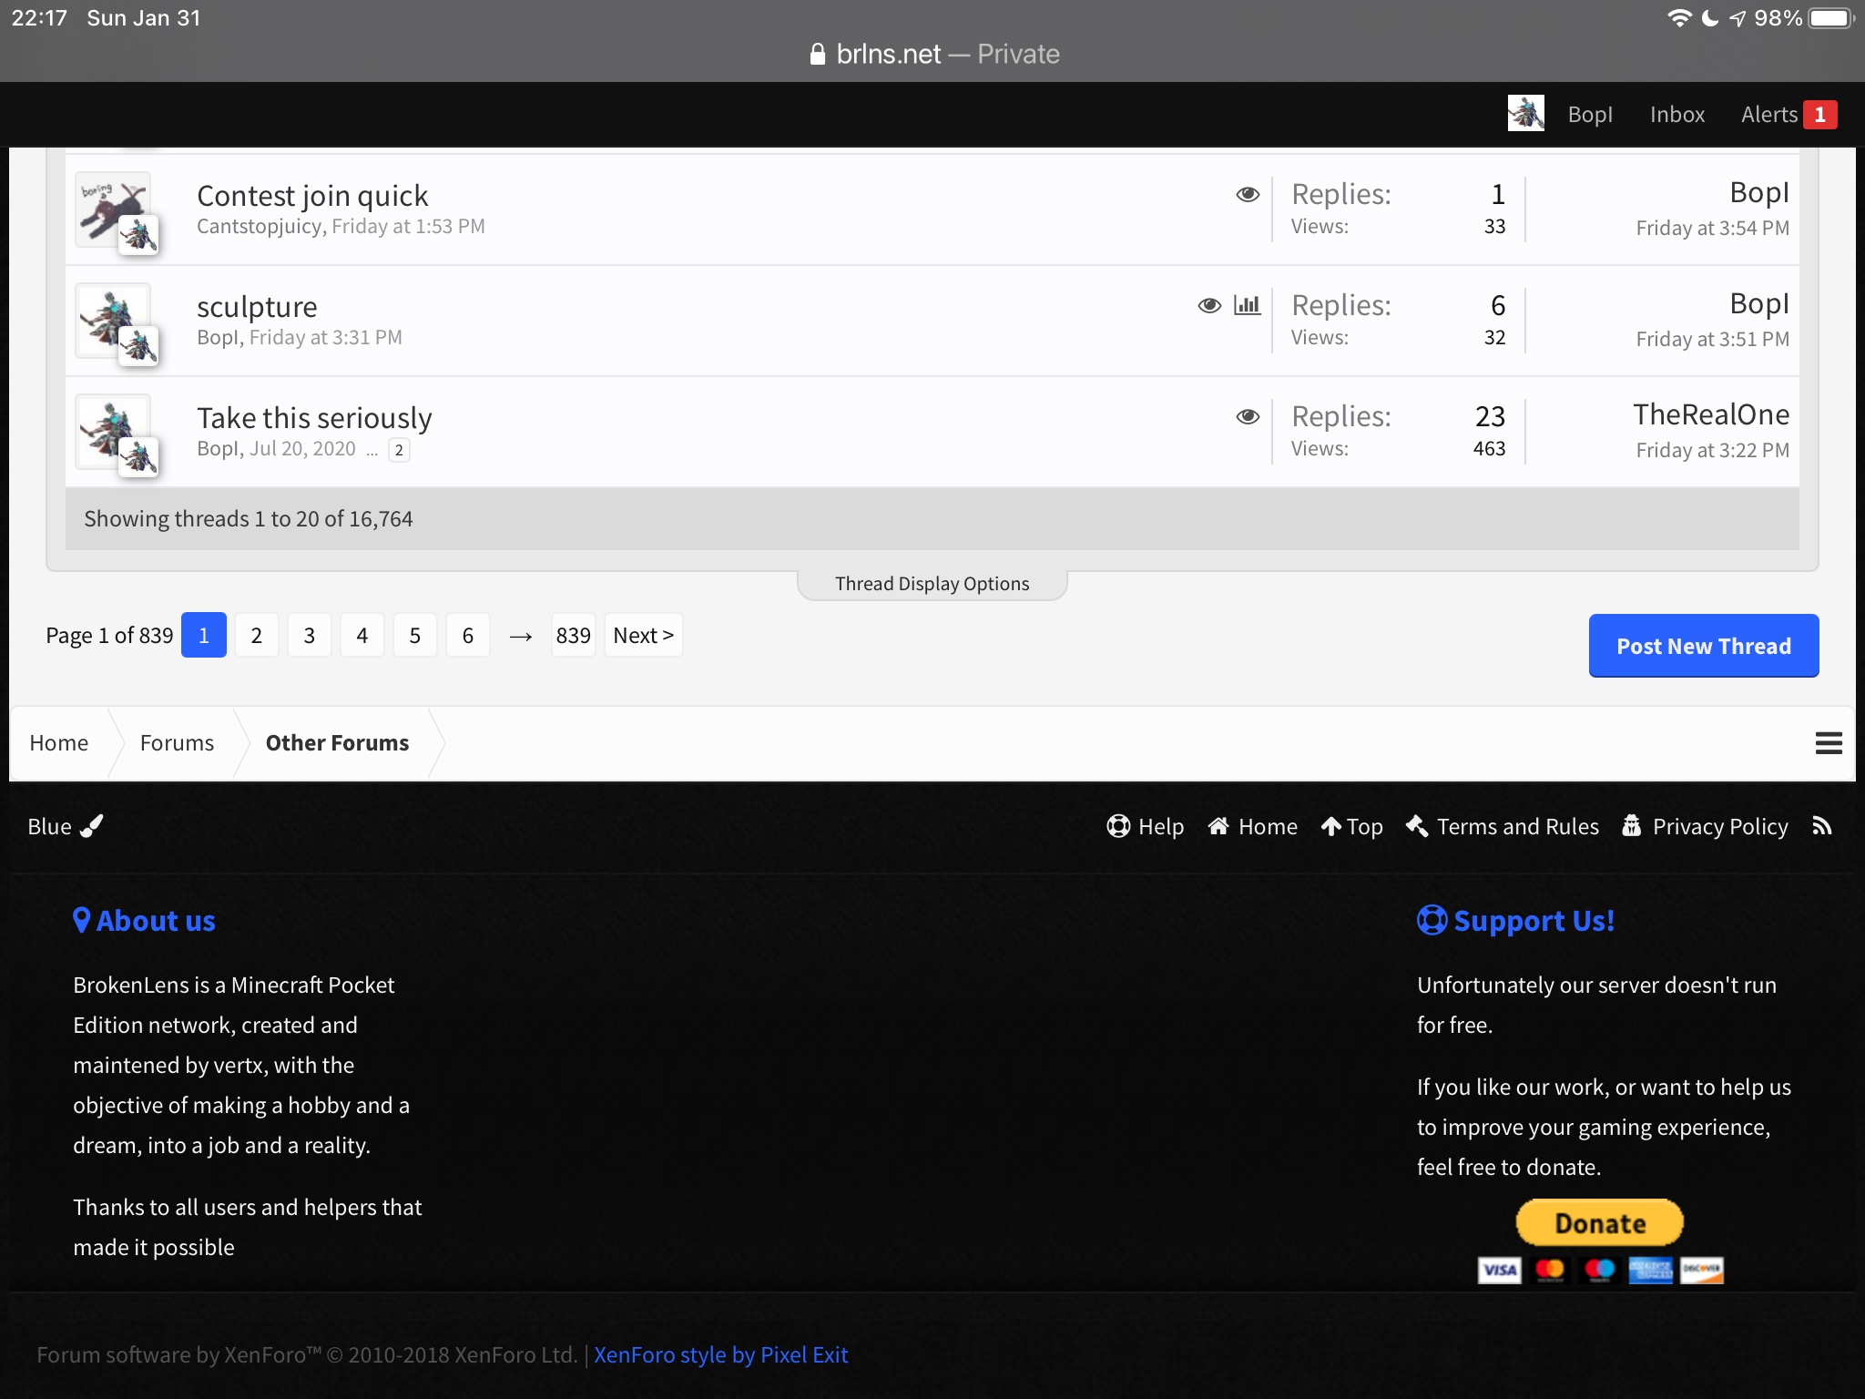This screenshot has height=1399, width=1865.
Task: Click the Help lifebuoy link in footer
Action: click(1145, 826)
